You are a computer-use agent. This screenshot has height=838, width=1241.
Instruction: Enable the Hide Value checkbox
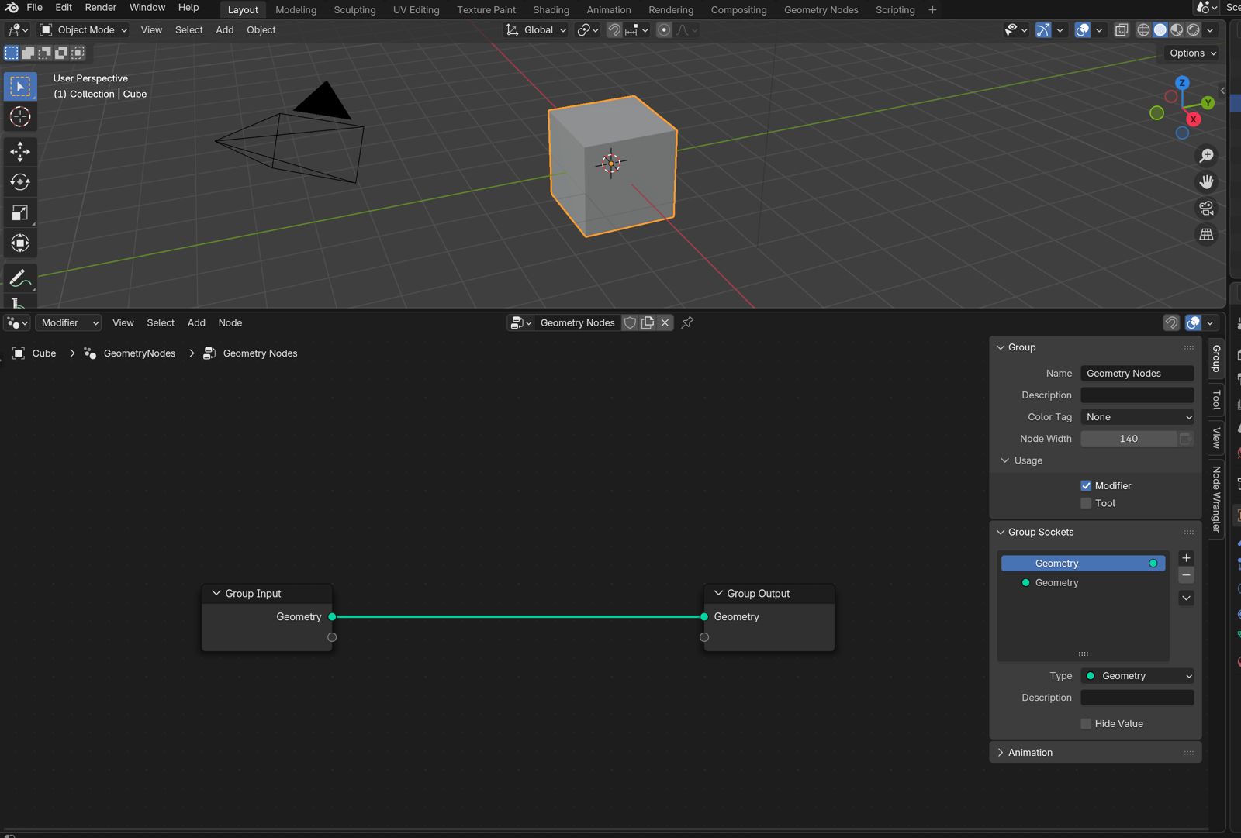point(1086,723)
